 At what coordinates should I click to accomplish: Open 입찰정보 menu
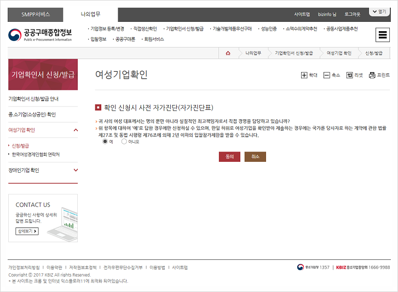click(x=98, y=39)
